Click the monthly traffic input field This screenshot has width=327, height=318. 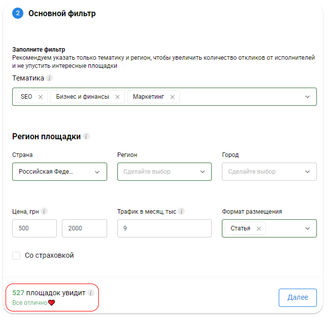tap(164, 228)
